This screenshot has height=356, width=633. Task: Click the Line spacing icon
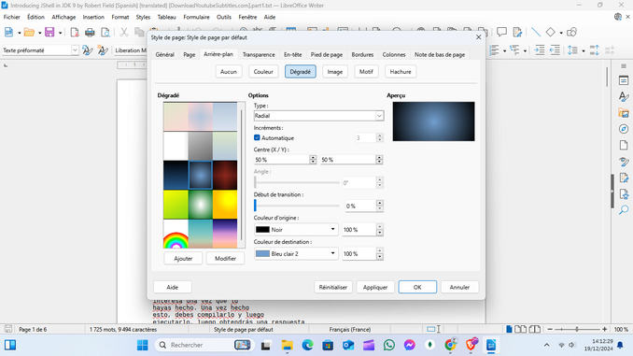[x=572, y=50]
